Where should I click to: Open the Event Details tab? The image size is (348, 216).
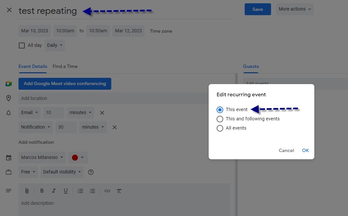click(33, 66)
